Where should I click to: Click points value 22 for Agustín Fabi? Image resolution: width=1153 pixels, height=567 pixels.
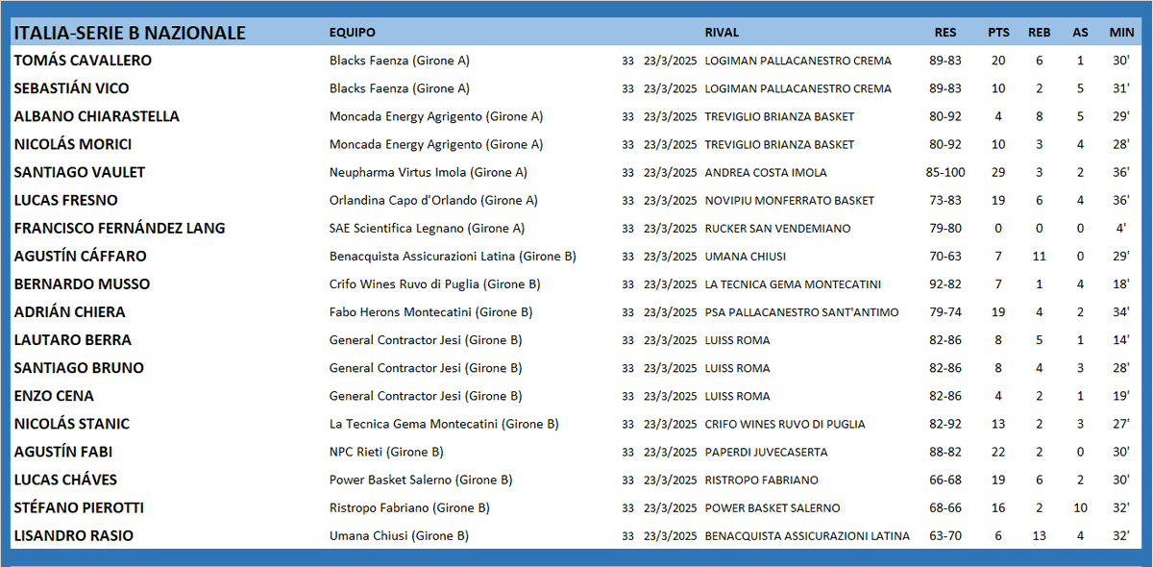tap(998, 451)
